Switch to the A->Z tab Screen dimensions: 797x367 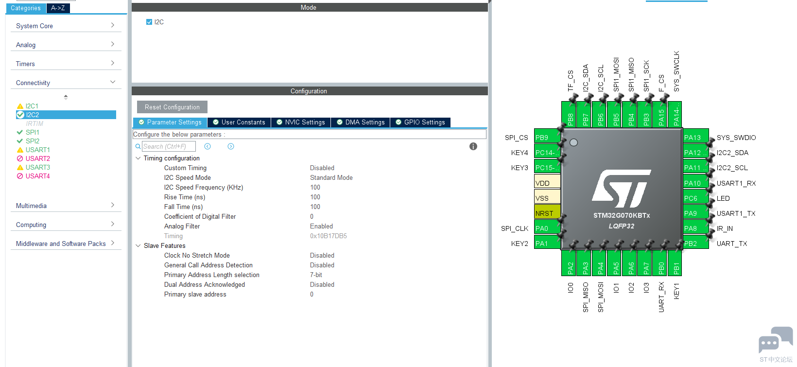click(x=58, y=8)
